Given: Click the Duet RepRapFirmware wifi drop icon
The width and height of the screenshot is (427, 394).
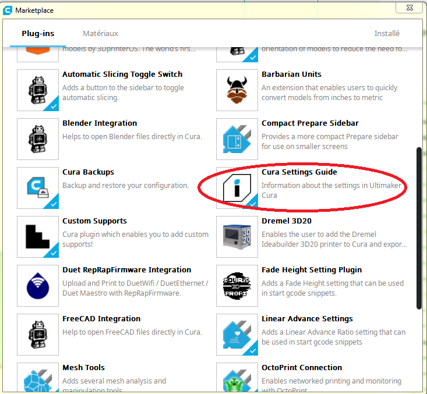Looking at the screenshot, I should point(38,286).
